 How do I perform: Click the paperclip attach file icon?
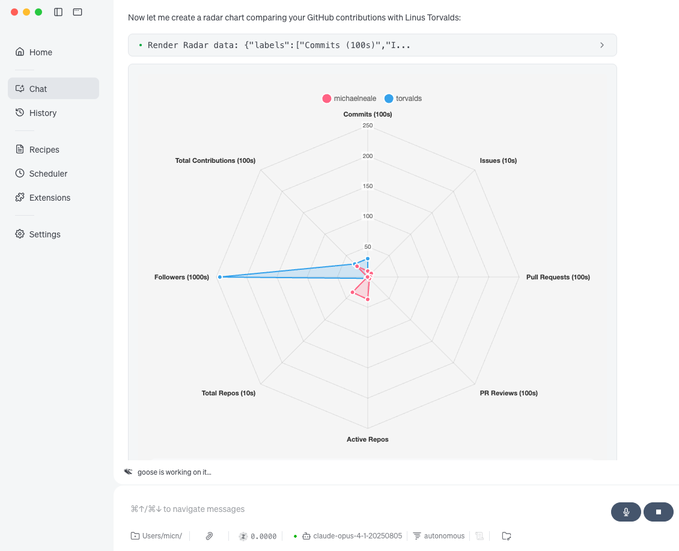[x=209, y=536]
